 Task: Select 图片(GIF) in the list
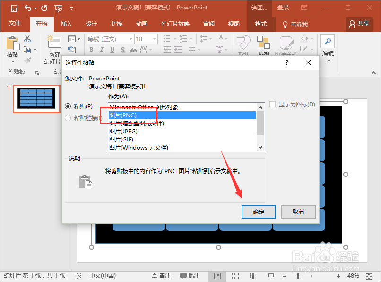tap(182, 140)
